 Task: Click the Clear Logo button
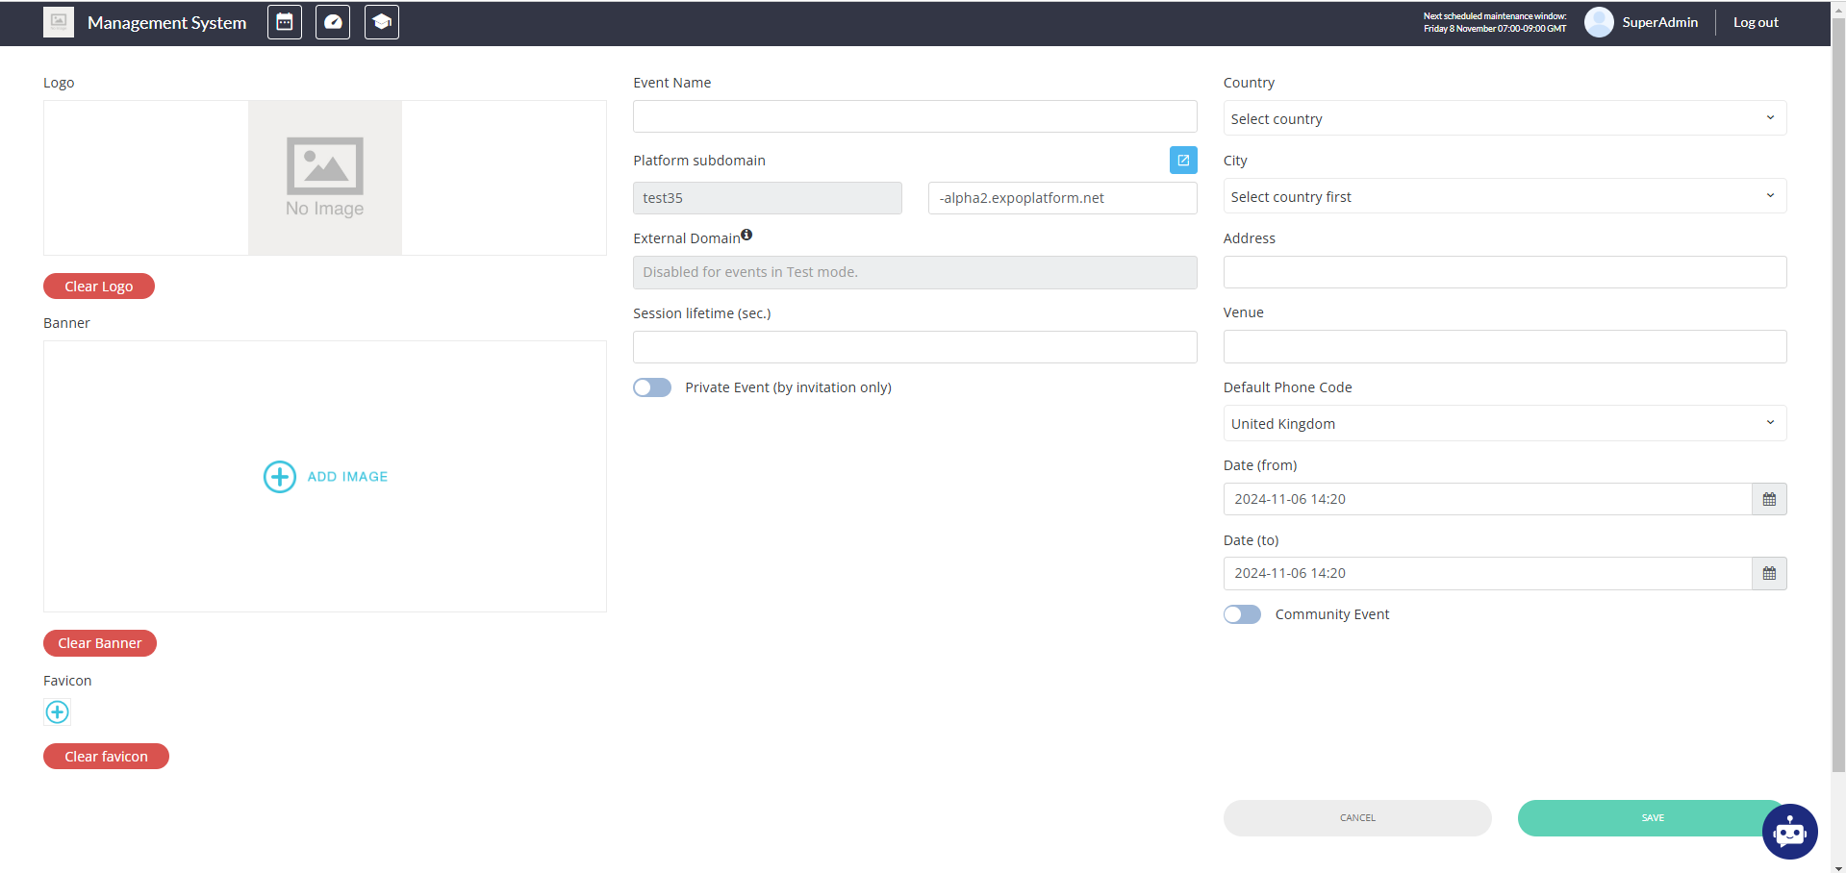[x=99, y=287]
